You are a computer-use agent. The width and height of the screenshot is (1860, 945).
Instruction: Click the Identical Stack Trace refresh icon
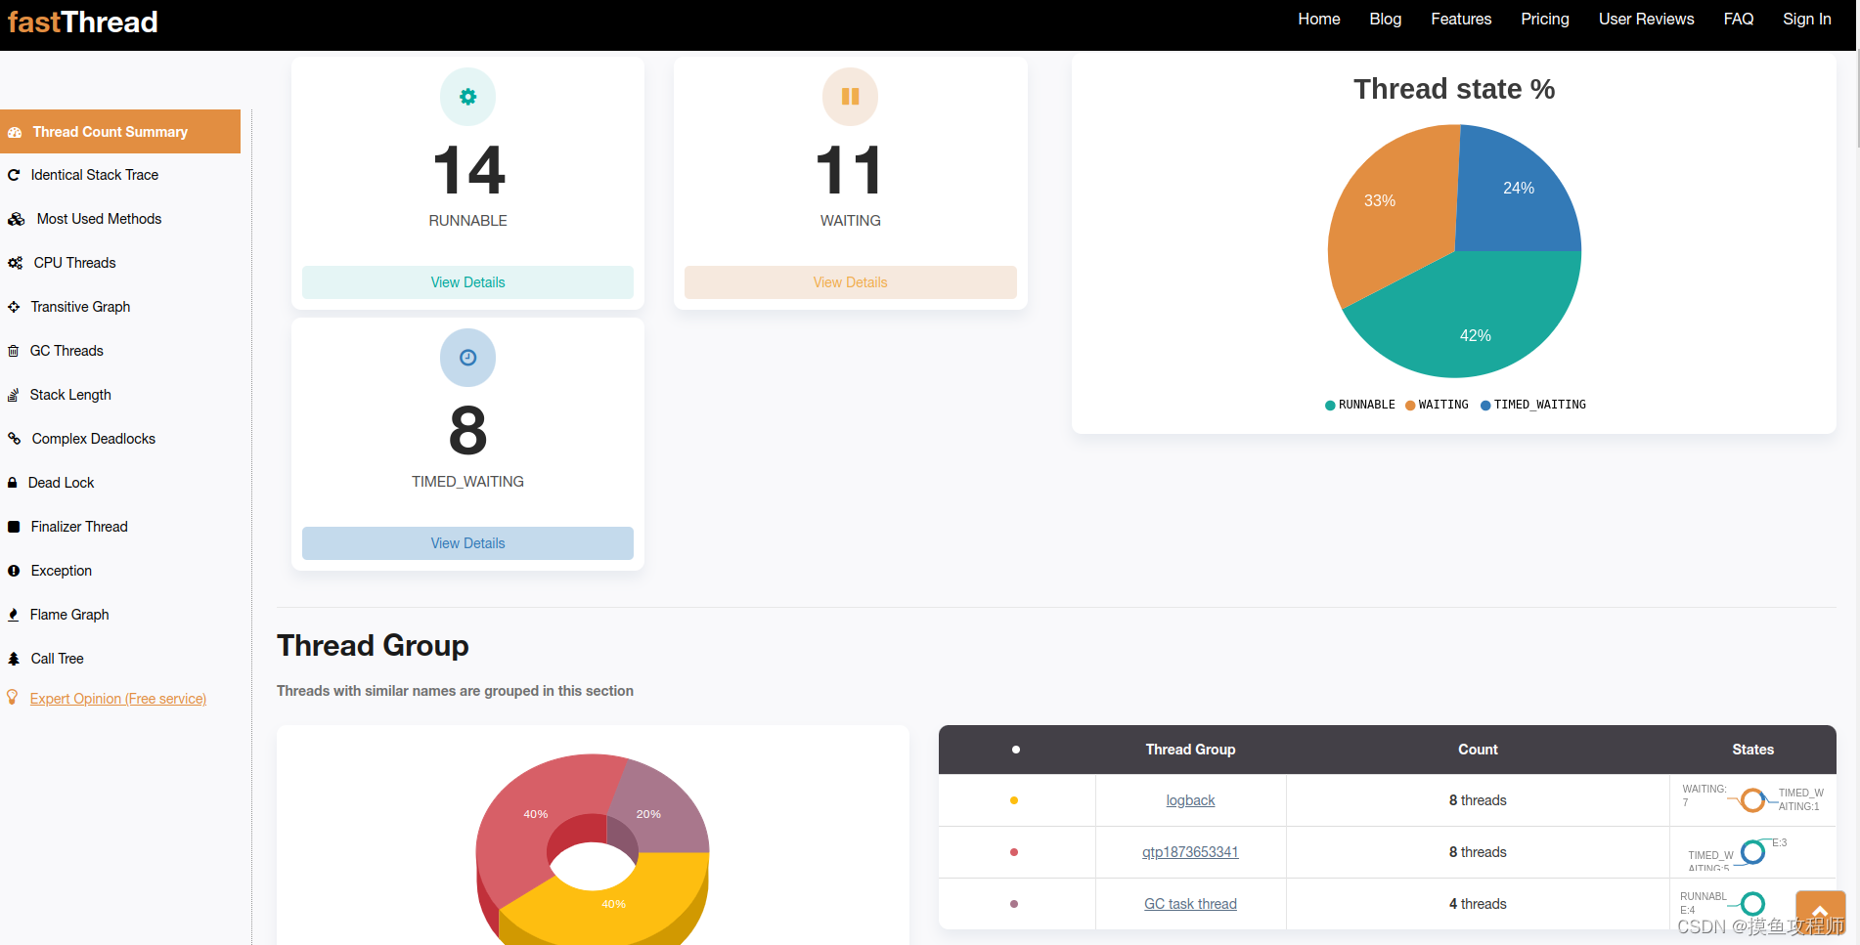tap(14, 175)
